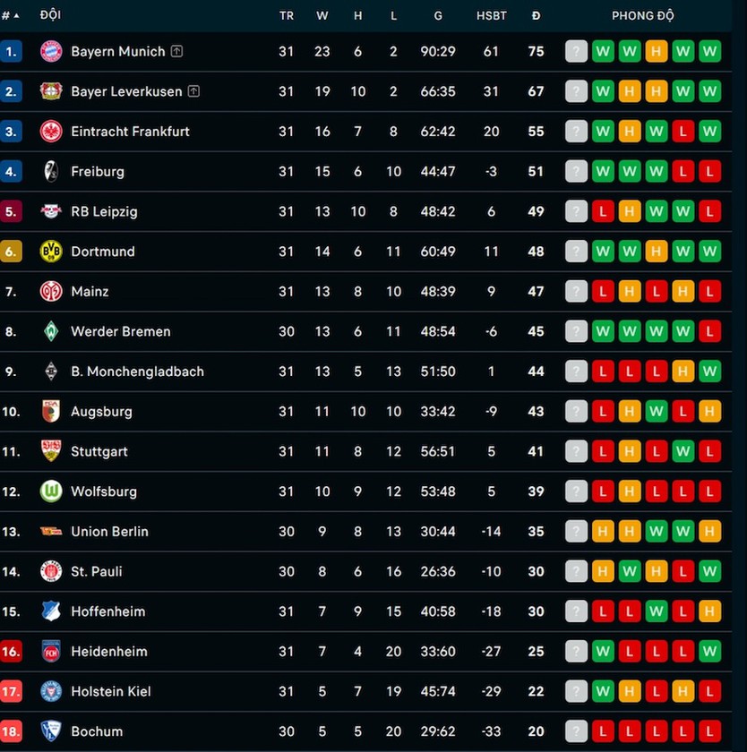The height and width of the screenshot is (752, 747).
Task: Click the promotion arrow icon beside Bayern Munich
Action: coord(176,51)
